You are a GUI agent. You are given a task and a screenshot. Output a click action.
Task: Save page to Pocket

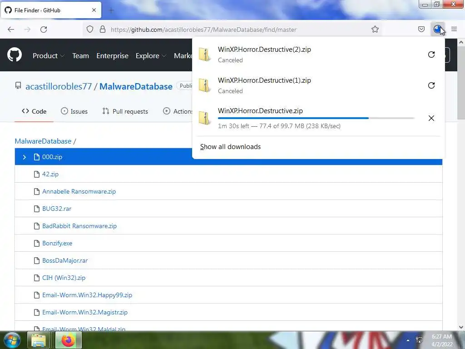(x=421, y=29)
